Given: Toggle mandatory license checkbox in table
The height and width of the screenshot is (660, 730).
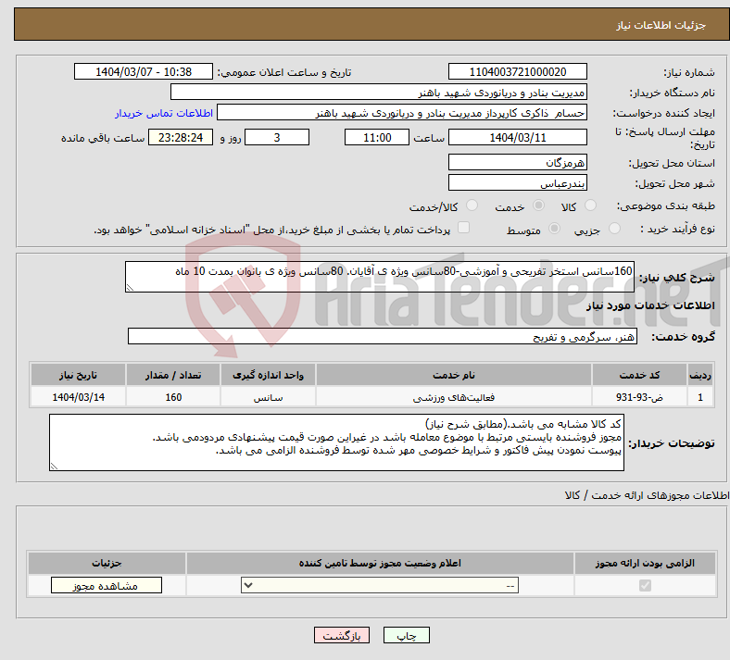Looking at the screenshot, I should [x=645, y=585].
